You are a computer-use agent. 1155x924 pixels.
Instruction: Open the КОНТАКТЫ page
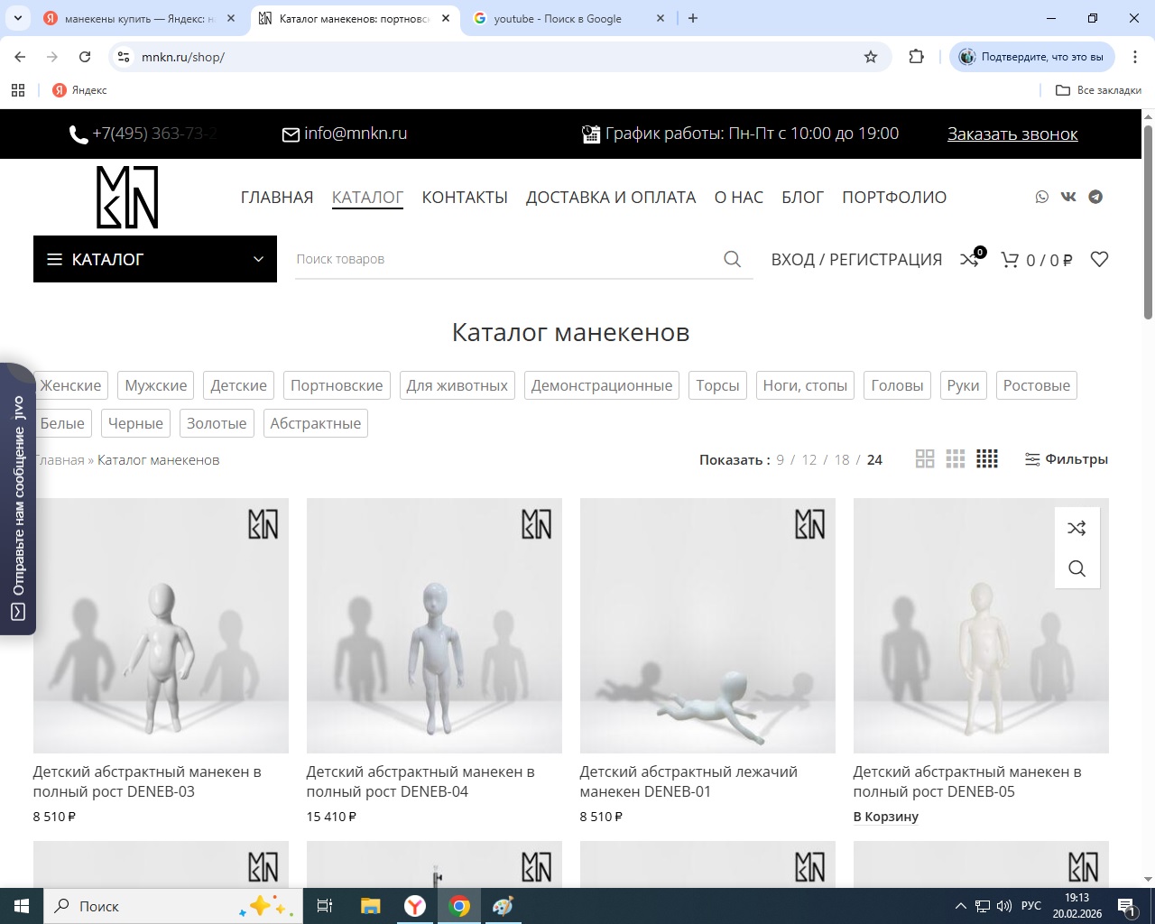(x=465, y=197)
